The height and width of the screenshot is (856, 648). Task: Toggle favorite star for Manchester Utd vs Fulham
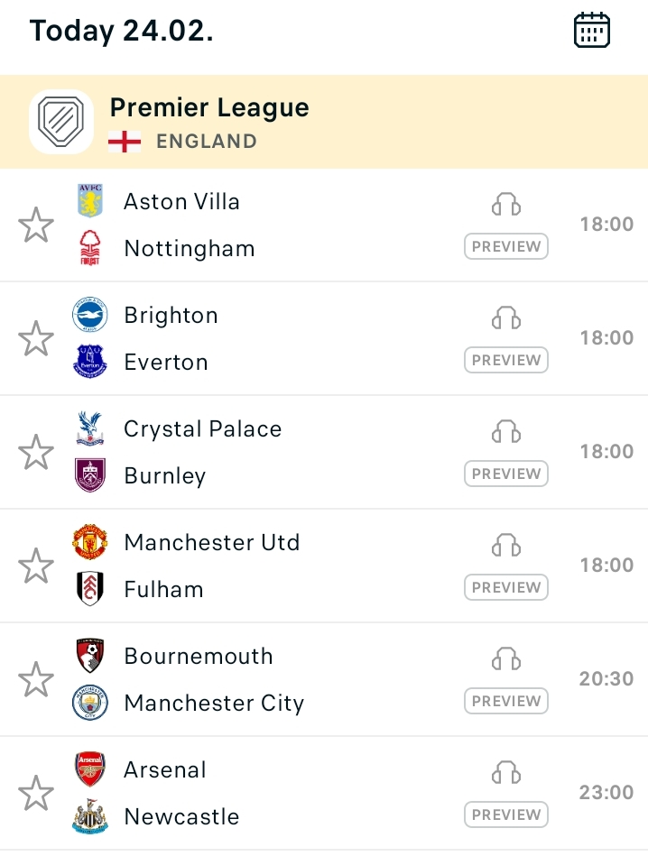36,565
